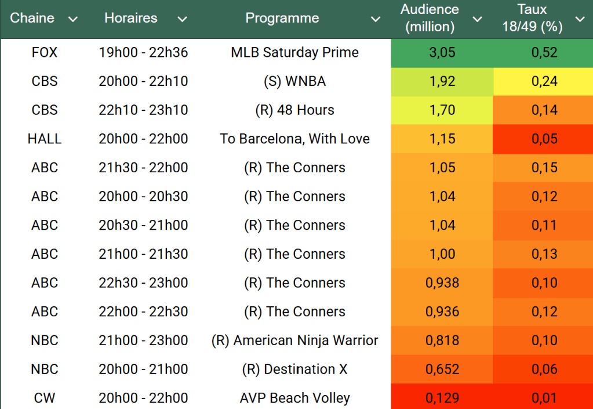The height and width of the screenshot is (409, 593).
Task: Select the HALL channel cell
Action: 45,139
